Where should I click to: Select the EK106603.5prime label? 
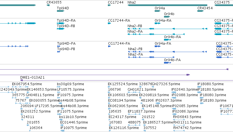point(123,95)
